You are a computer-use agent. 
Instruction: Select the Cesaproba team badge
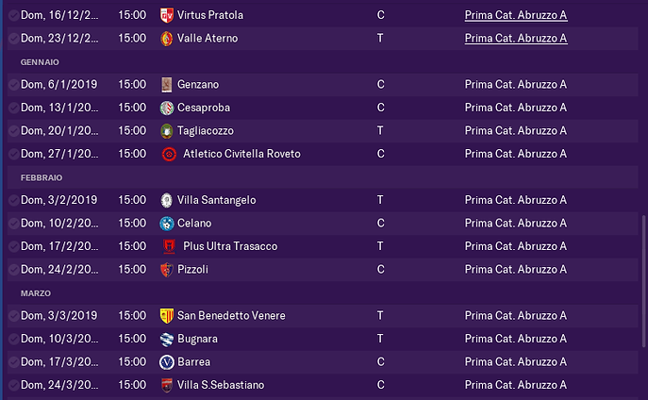167,108
